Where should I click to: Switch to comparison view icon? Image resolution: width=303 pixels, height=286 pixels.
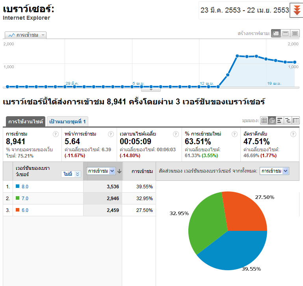point(288,121)
